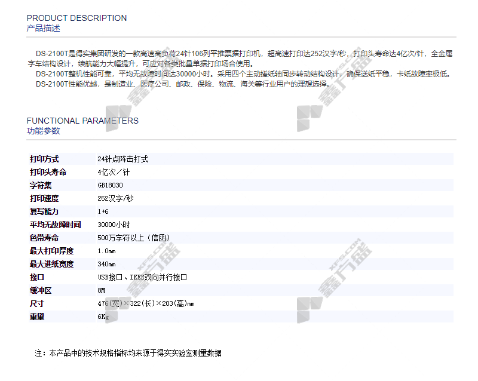The height and width of the screenshot is (381, 478).
Task: Click the "8M" buffer value
Action: point(101,290)
